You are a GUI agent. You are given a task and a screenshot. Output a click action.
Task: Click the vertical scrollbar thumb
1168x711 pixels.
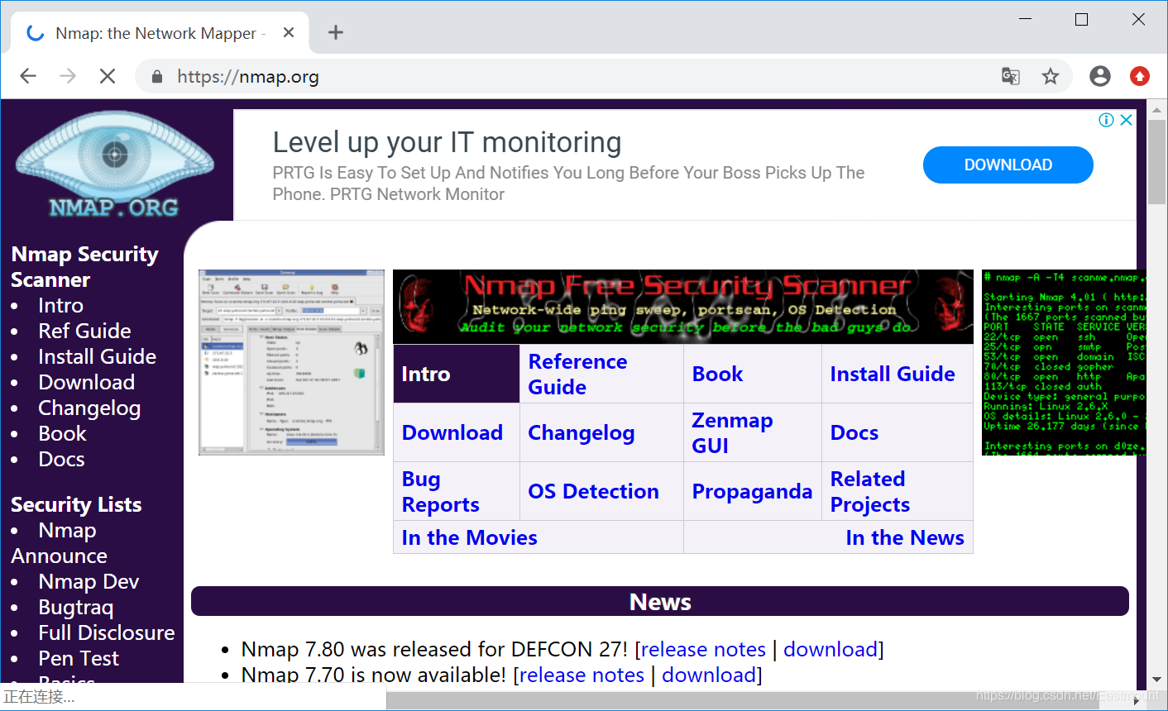coord(1157,161)
